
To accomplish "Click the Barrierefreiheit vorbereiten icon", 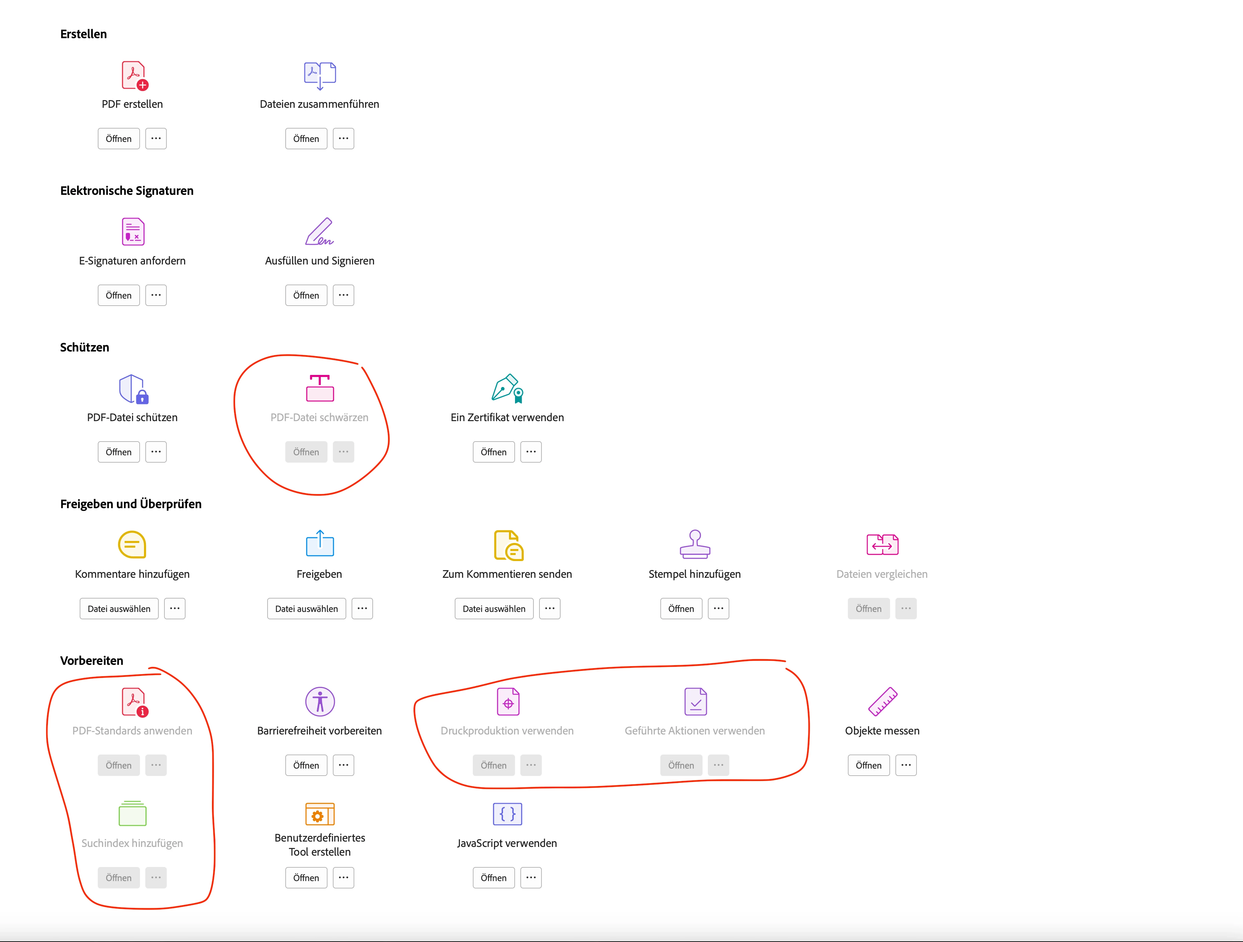I will tap(320, 702).
